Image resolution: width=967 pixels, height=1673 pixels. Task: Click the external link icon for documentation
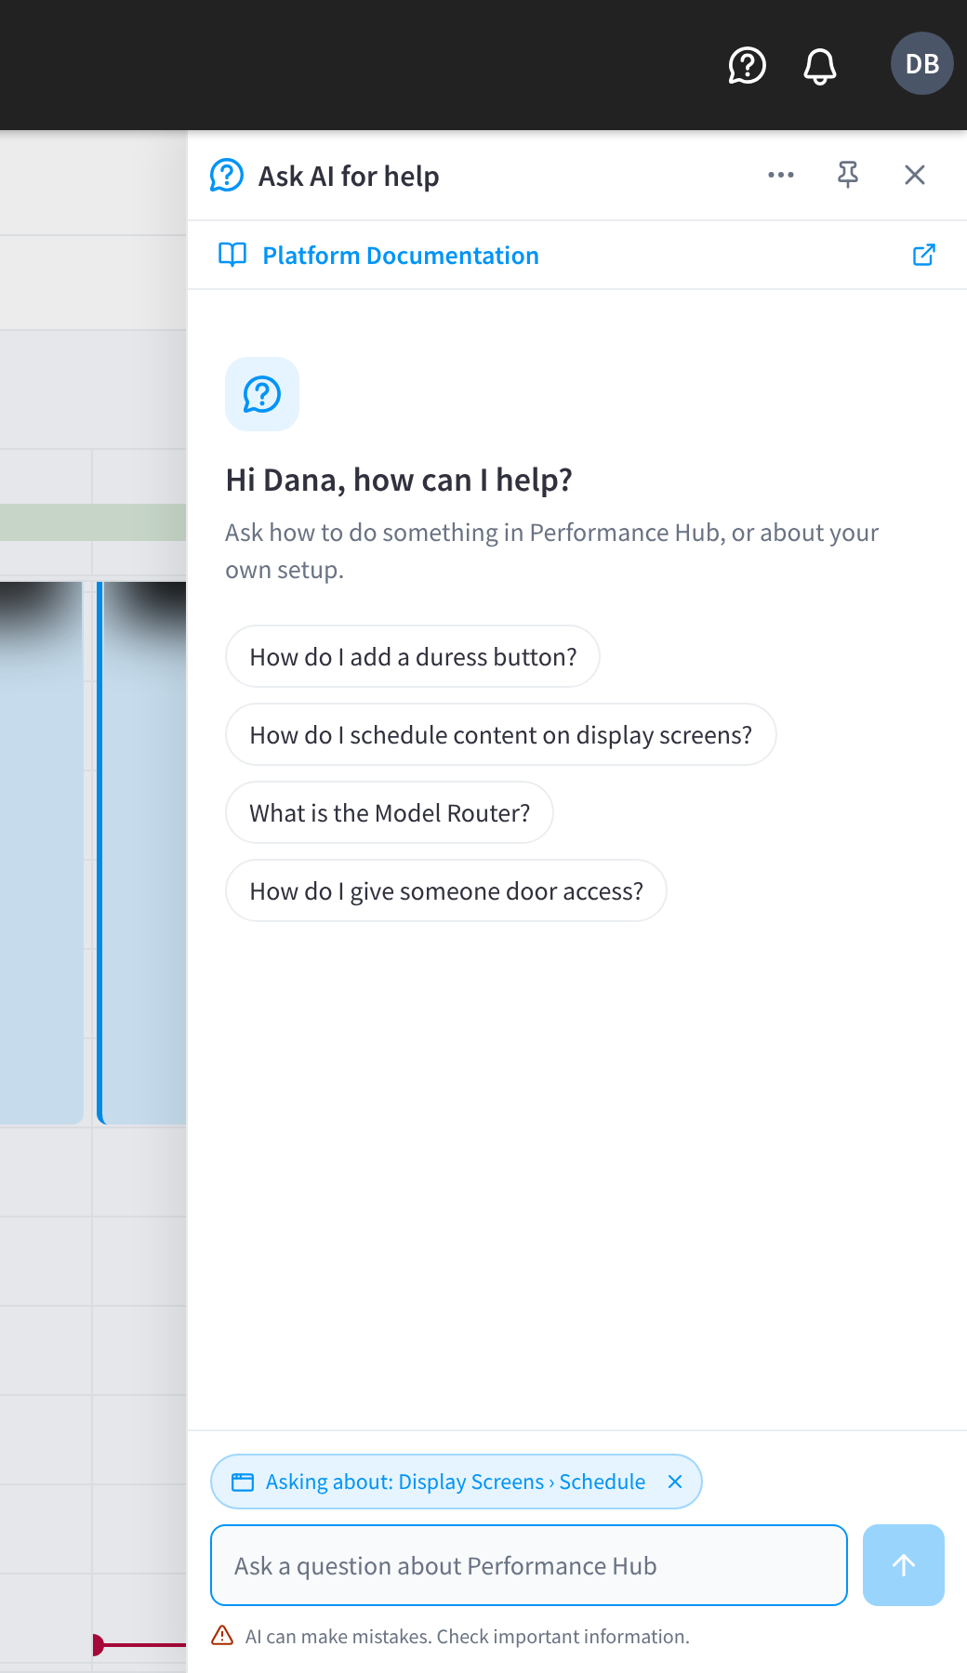pyautogui.click(x=923, y=255)
